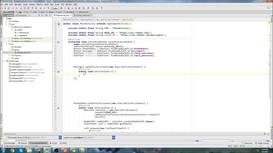The height and width of the screenshot is (153, 273).
Task: Expand the values folder
Action: (x=9, y=58)
